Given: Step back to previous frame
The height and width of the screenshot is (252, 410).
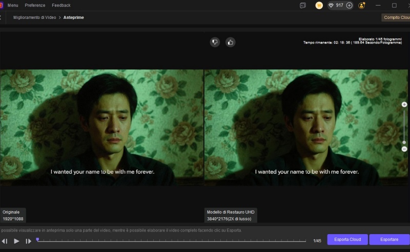Looking at the screenshot, I should [5, 241].
